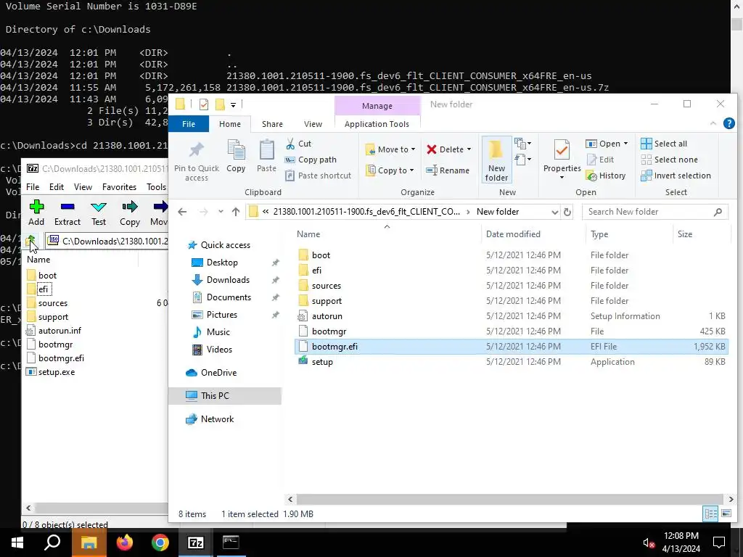
Task: Open Chrome from the taskbar
Action: tap(160, 542)
